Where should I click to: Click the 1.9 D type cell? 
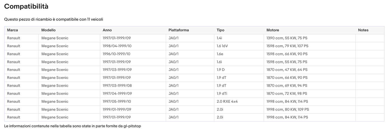click(x=220, y=70)
